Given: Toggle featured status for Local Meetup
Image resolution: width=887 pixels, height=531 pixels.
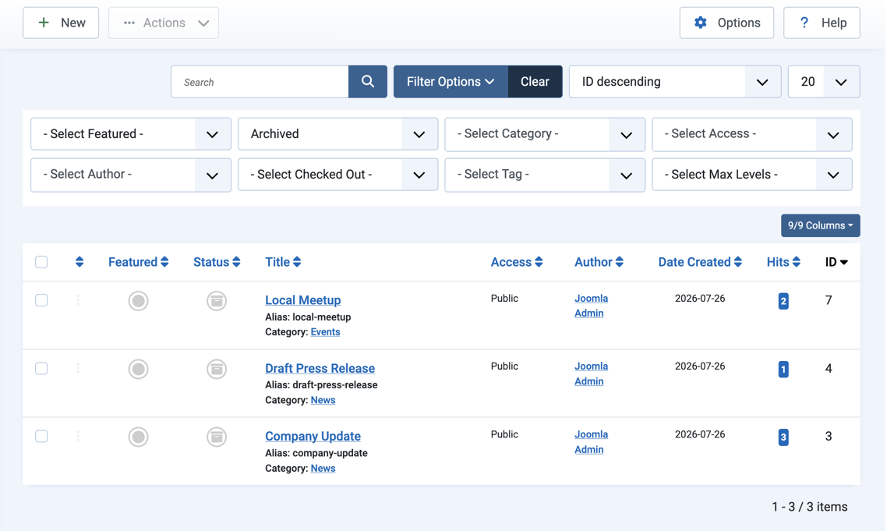Looking at the screenshot, I should tap(138, 301).
